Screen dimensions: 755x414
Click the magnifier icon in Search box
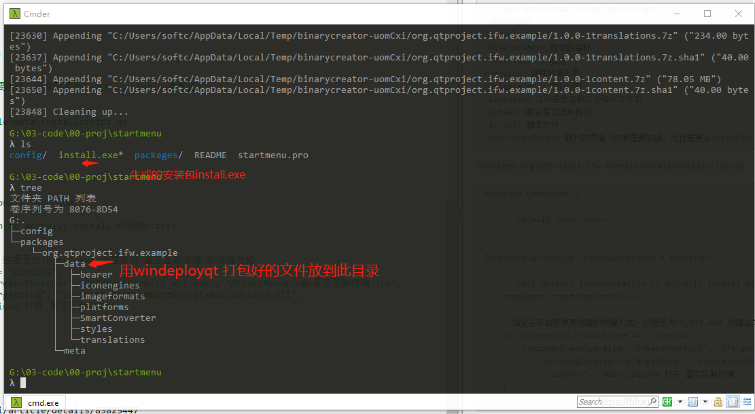pos(653,401)
